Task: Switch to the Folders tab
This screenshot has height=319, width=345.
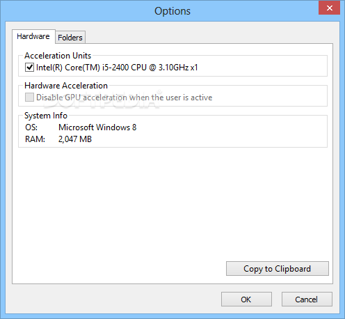Action: (70, 38)
